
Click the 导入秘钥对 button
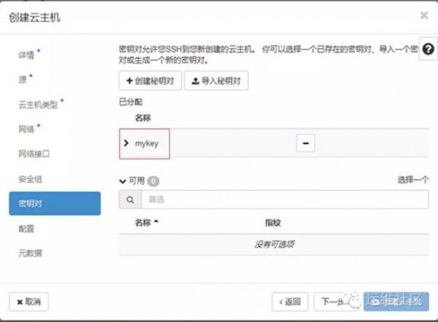[x=216, y=81]
